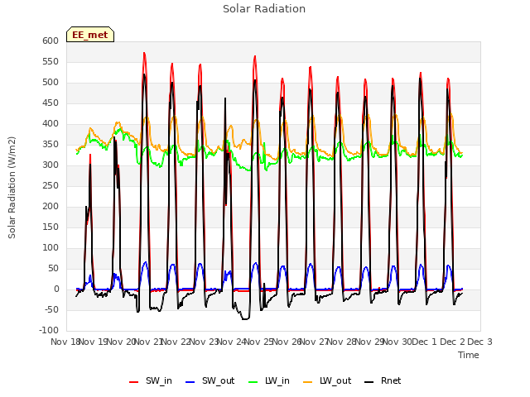Click the 200 y-axis tick label

point(51,206)
